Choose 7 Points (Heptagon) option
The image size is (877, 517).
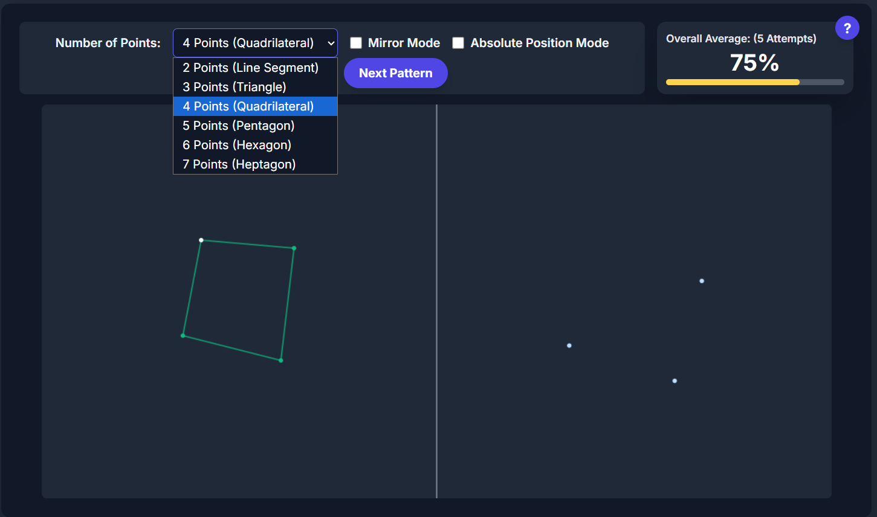click(255, 164)
